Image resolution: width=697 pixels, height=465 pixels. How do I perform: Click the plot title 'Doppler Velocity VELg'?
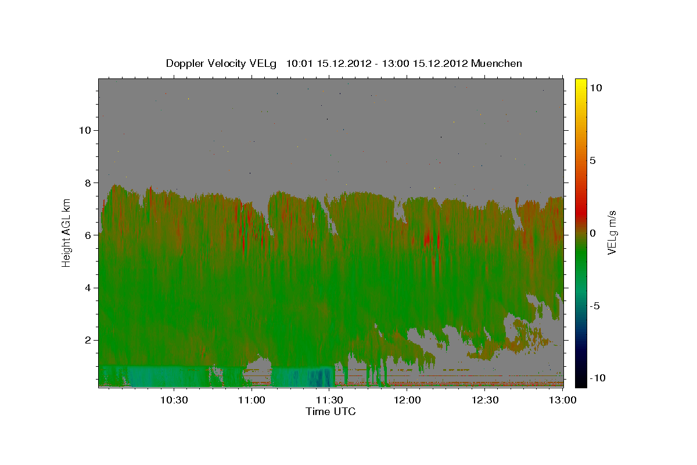[221, 63]
